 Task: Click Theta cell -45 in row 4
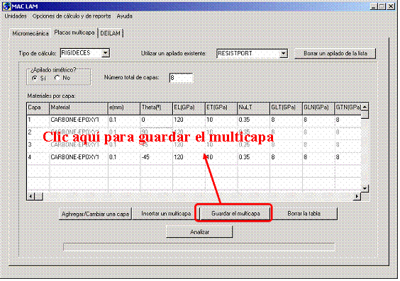click(156, 157)
